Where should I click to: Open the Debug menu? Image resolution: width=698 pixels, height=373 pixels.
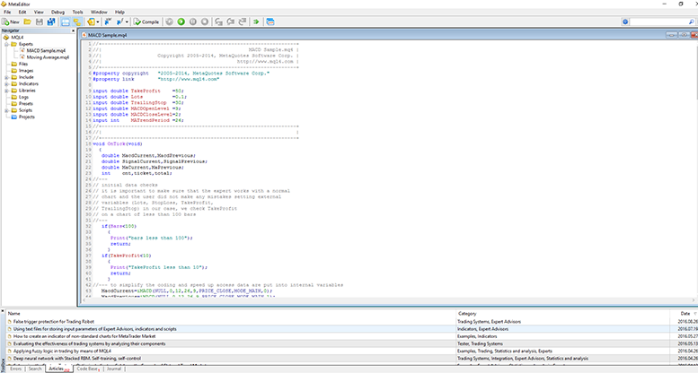57,12
